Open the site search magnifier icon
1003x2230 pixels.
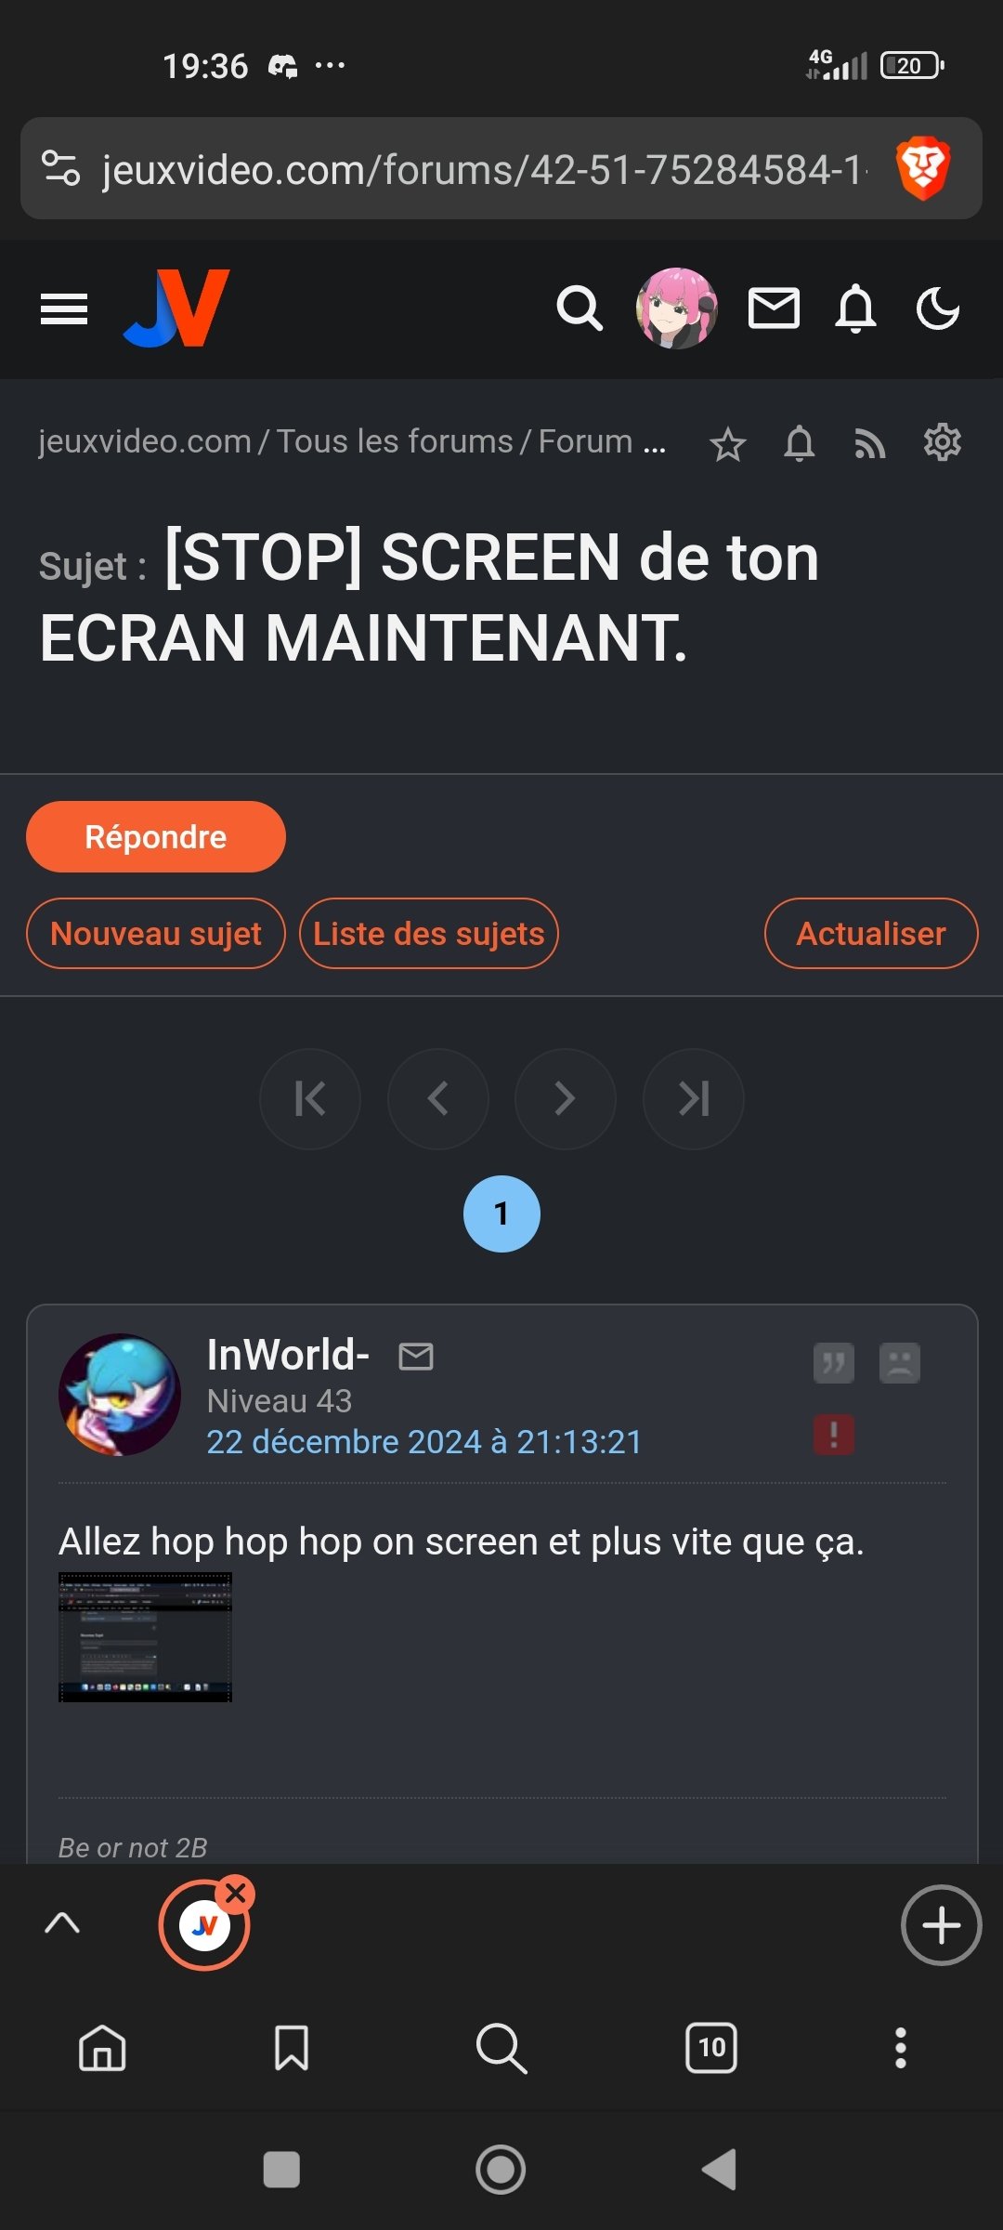coord(580,308)
